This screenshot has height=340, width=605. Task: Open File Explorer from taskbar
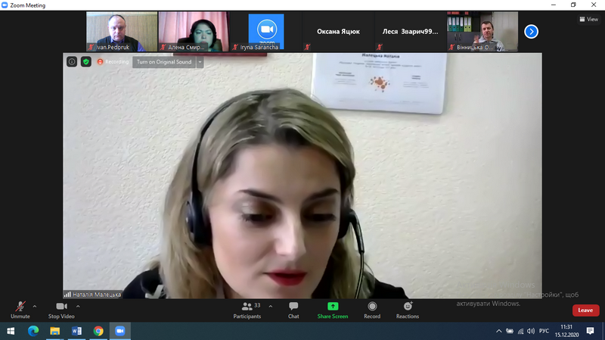coord(54,331)
